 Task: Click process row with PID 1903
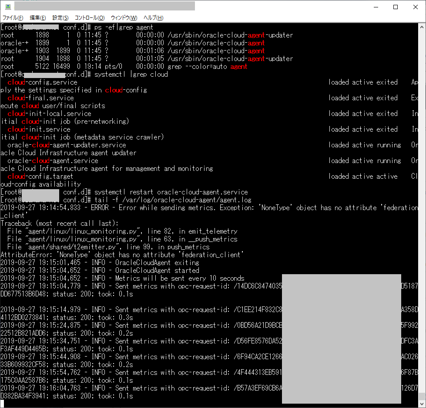pyautogui.click(x=133, y=51)
